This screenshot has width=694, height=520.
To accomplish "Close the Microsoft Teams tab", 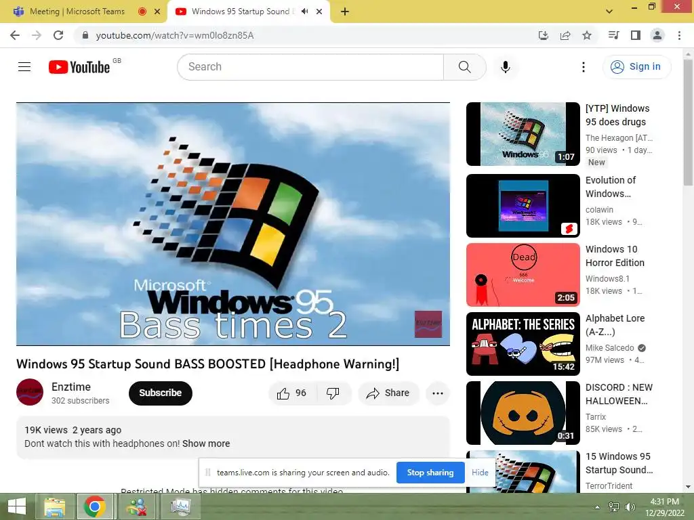I will (157, 12).
